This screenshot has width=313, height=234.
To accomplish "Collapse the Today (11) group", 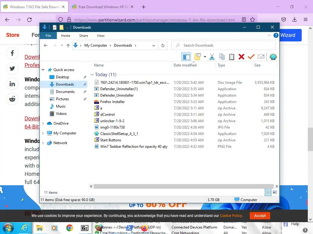I will tap(92, 75).
